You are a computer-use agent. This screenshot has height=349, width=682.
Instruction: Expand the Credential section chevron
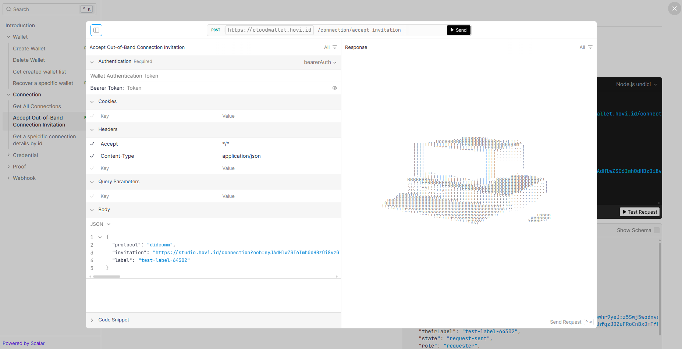point(8,155)
